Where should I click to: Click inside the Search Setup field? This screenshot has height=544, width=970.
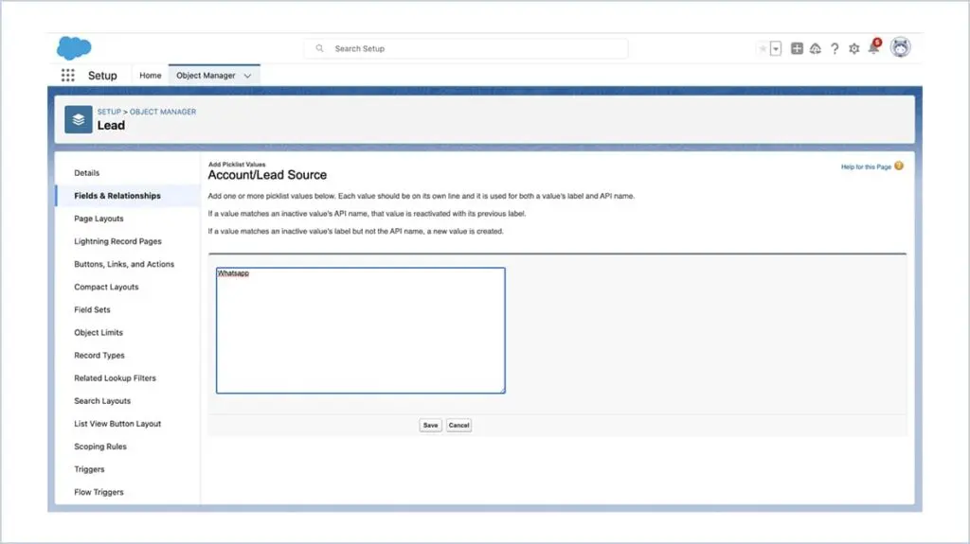click(466, 48)
